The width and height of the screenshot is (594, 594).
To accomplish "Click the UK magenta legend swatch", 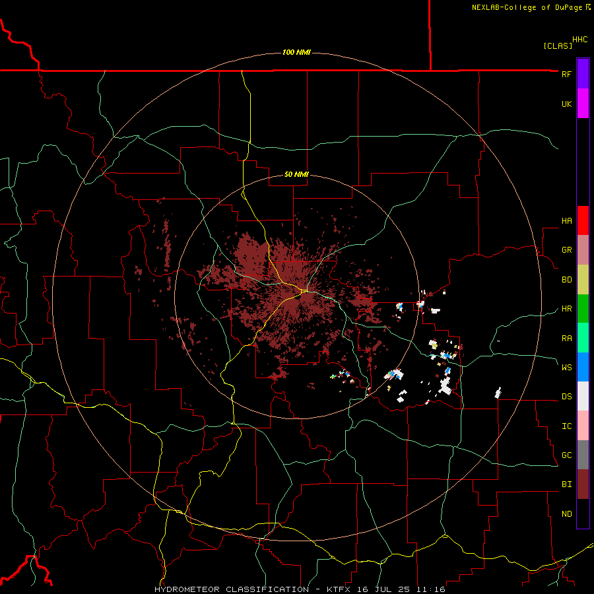I will [583, 104].
